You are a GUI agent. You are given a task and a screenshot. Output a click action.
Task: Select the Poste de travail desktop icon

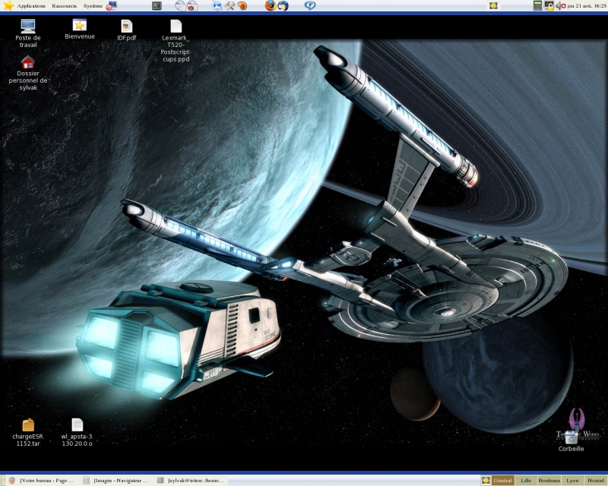tap(28, 33)
